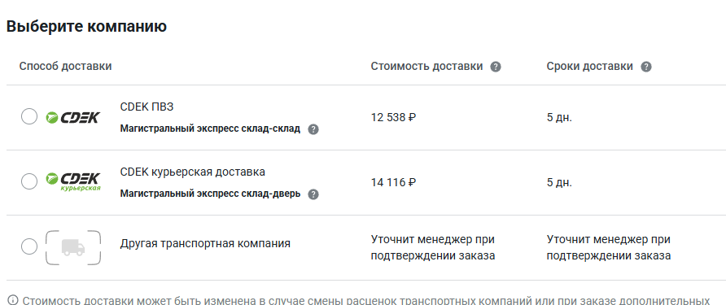Viewport: 726px width, 305px height.
Task: Choose CDEK курьерская доставка radio option
Action: point(29,181)
